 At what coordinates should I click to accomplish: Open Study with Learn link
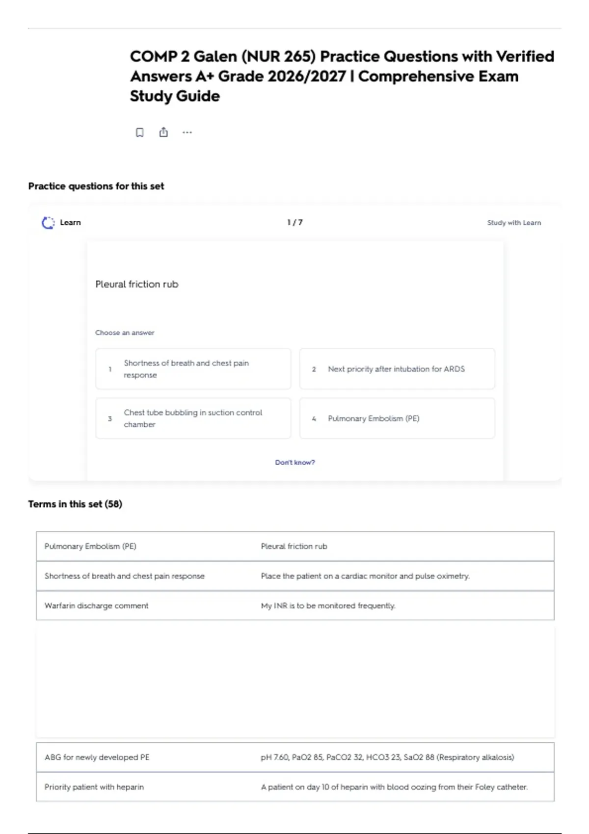(x=514, y=223)
